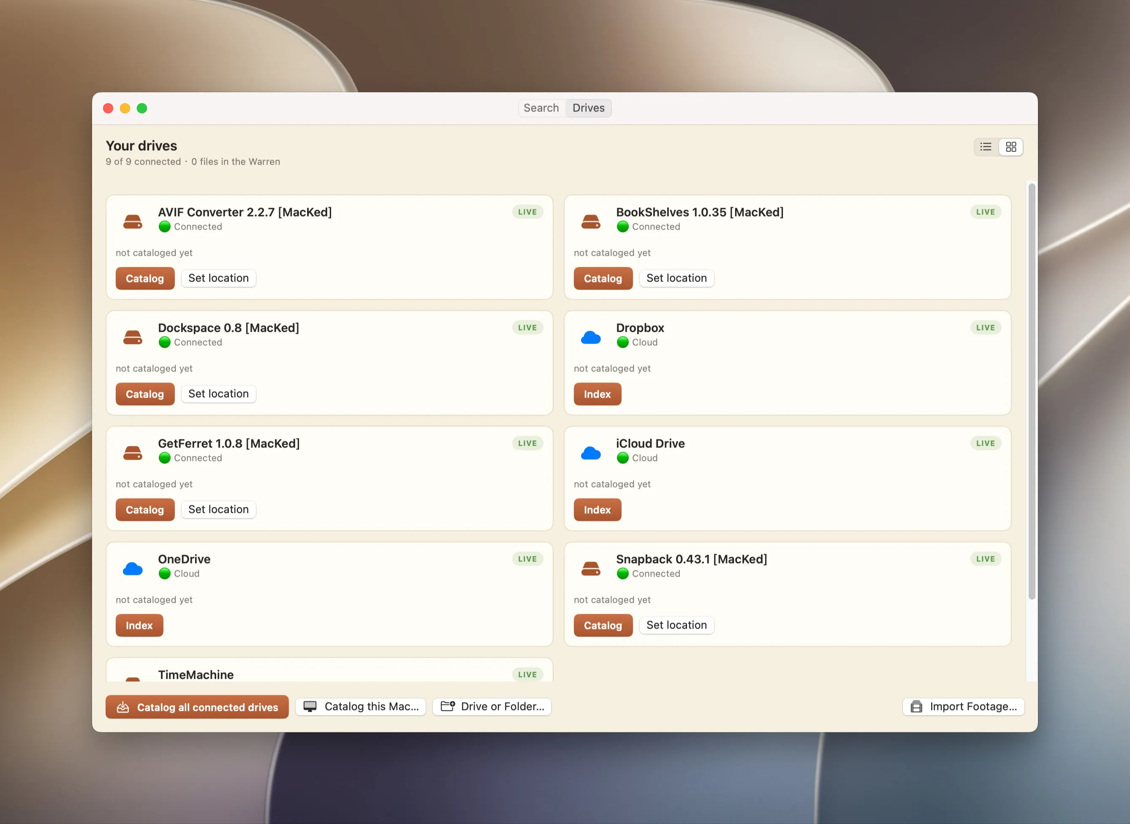Catalog the GetFerret drive

[145, 510]
